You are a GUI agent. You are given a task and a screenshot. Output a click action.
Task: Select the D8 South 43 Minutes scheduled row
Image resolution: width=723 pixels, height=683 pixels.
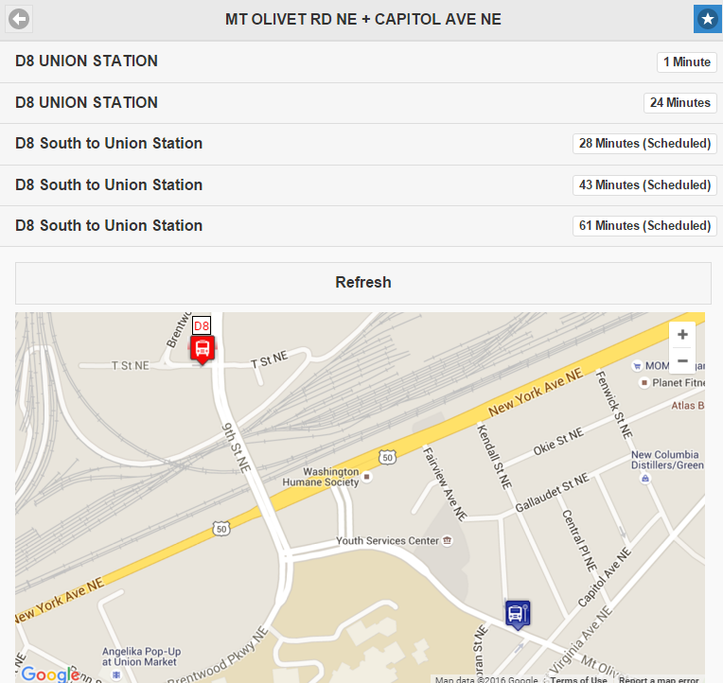click(x=361, y=185)
